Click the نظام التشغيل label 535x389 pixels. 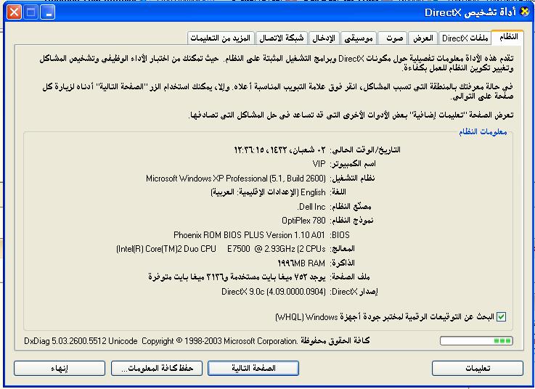click(x=352, y=178)
